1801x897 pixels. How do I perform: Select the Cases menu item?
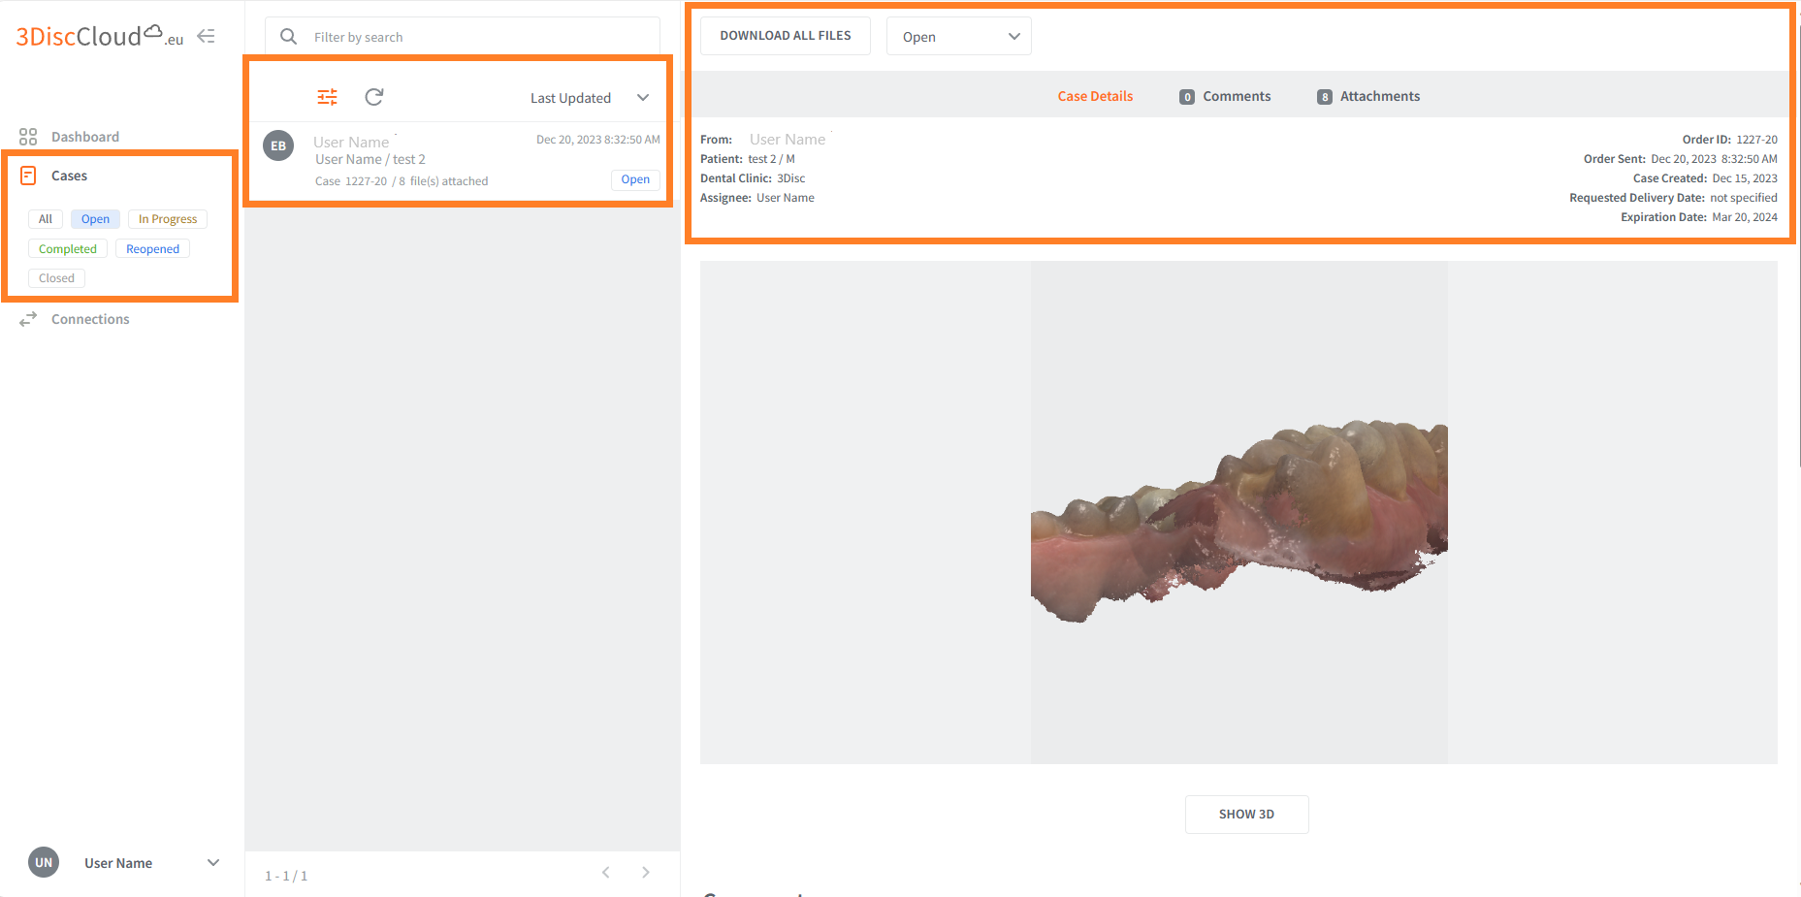point(69,176)
